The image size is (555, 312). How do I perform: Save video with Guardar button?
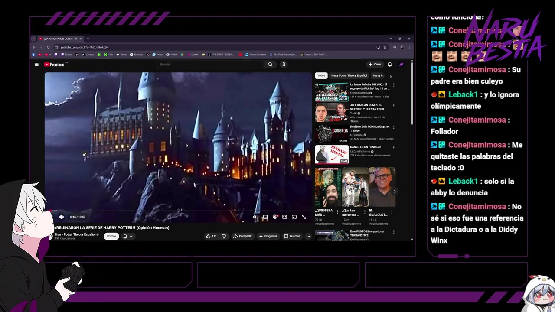coord(292,236)
